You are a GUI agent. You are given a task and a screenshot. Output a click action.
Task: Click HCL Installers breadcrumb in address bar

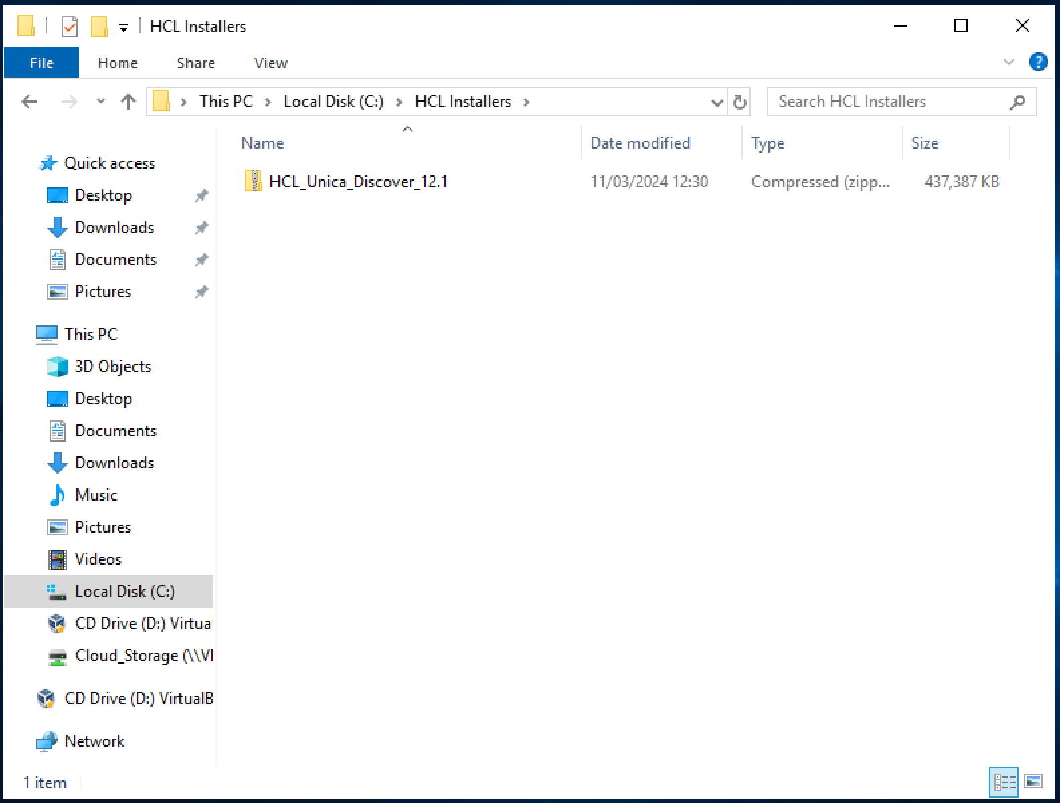463,102
